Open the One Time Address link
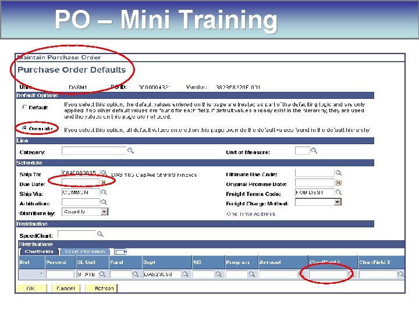Image resolution: width=419 pixels, height=314 pixels. tap(251, 214)
